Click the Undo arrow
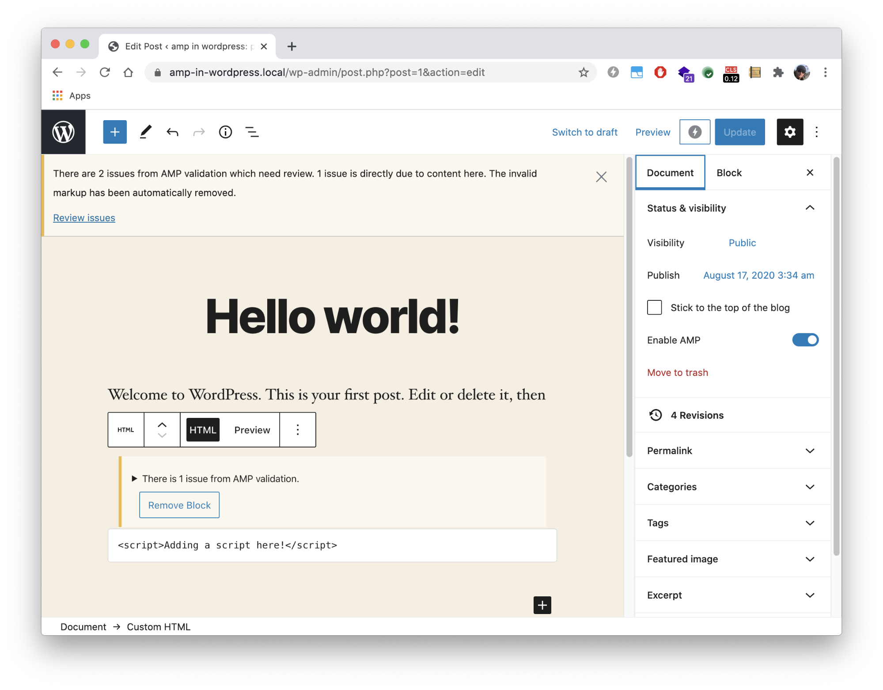This screenshot has width=883, height=690. [172, 132]
